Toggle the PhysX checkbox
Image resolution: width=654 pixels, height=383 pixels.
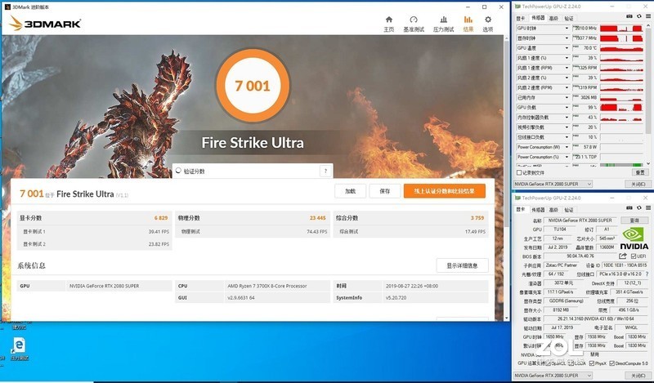[591, 363]
